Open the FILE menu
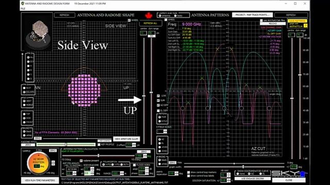 coord(23,9)
